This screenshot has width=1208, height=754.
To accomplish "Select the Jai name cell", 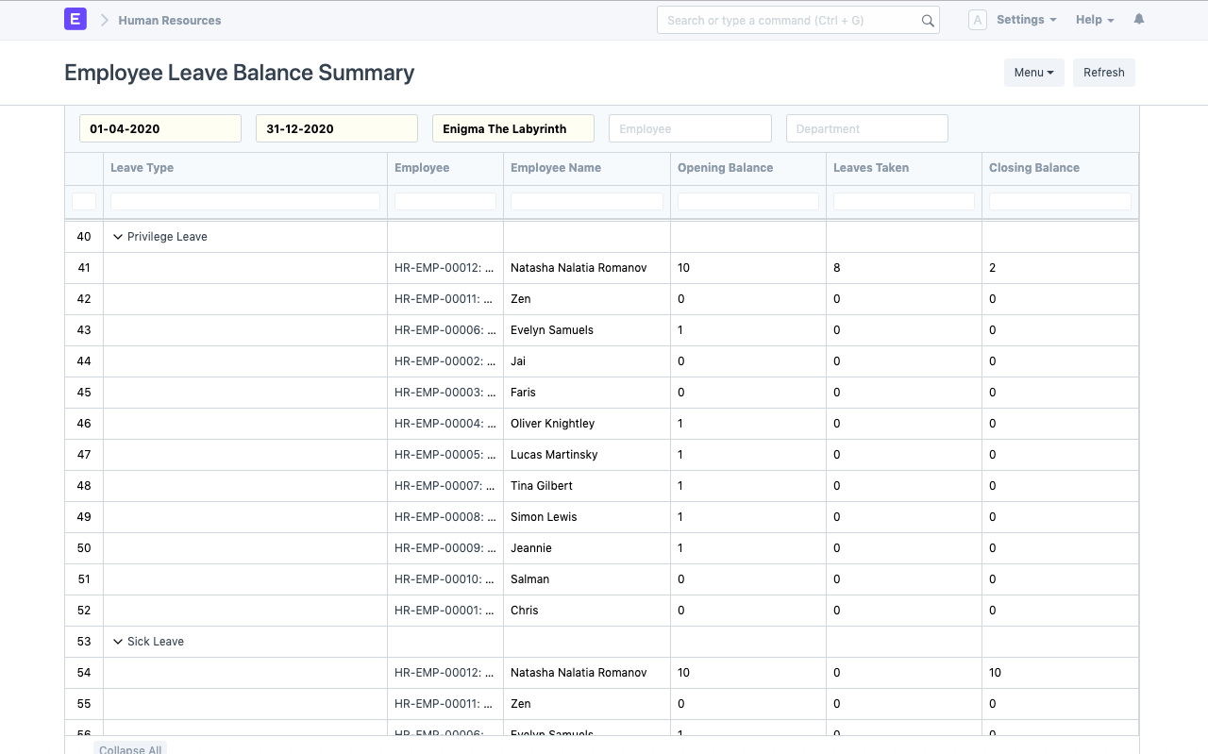I will 587,361.
